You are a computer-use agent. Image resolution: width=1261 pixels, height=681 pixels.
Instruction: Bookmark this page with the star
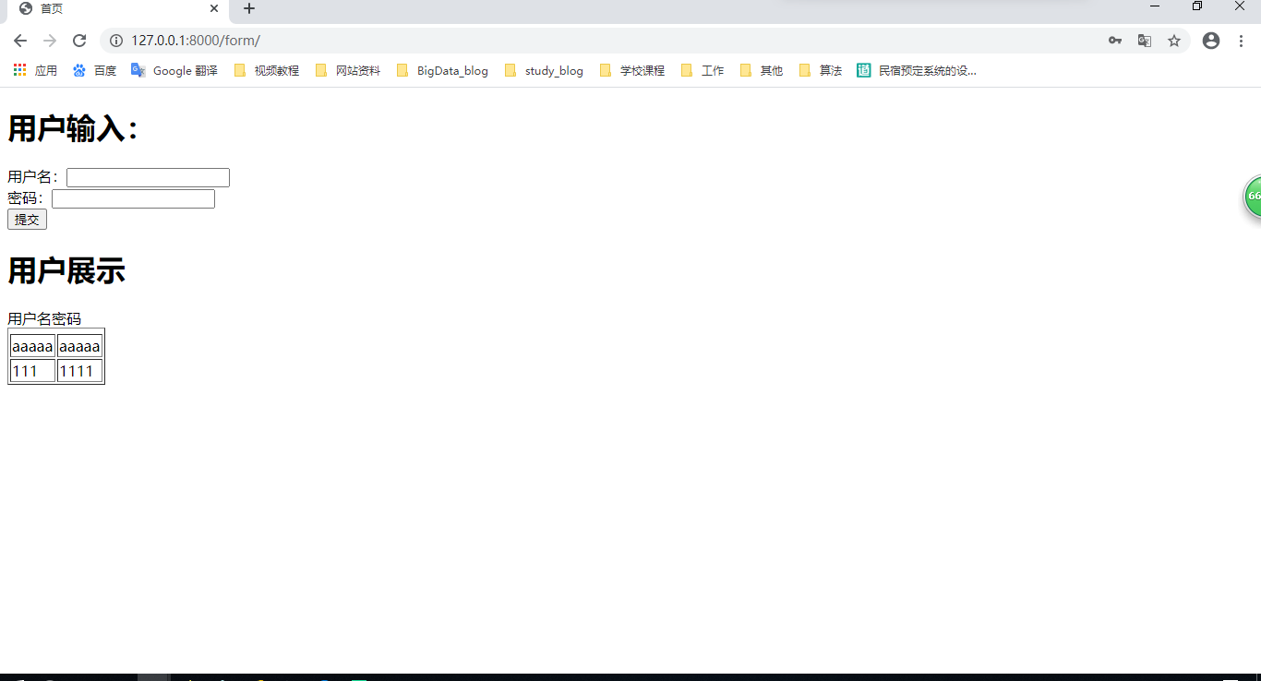click(x=1174, y=41)
